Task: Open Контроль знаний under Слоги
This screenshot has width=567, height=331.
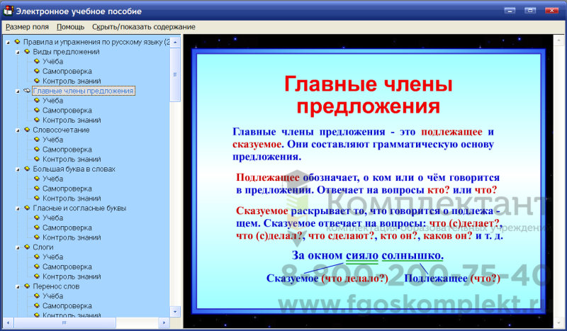Action: [x=72, y=276]
